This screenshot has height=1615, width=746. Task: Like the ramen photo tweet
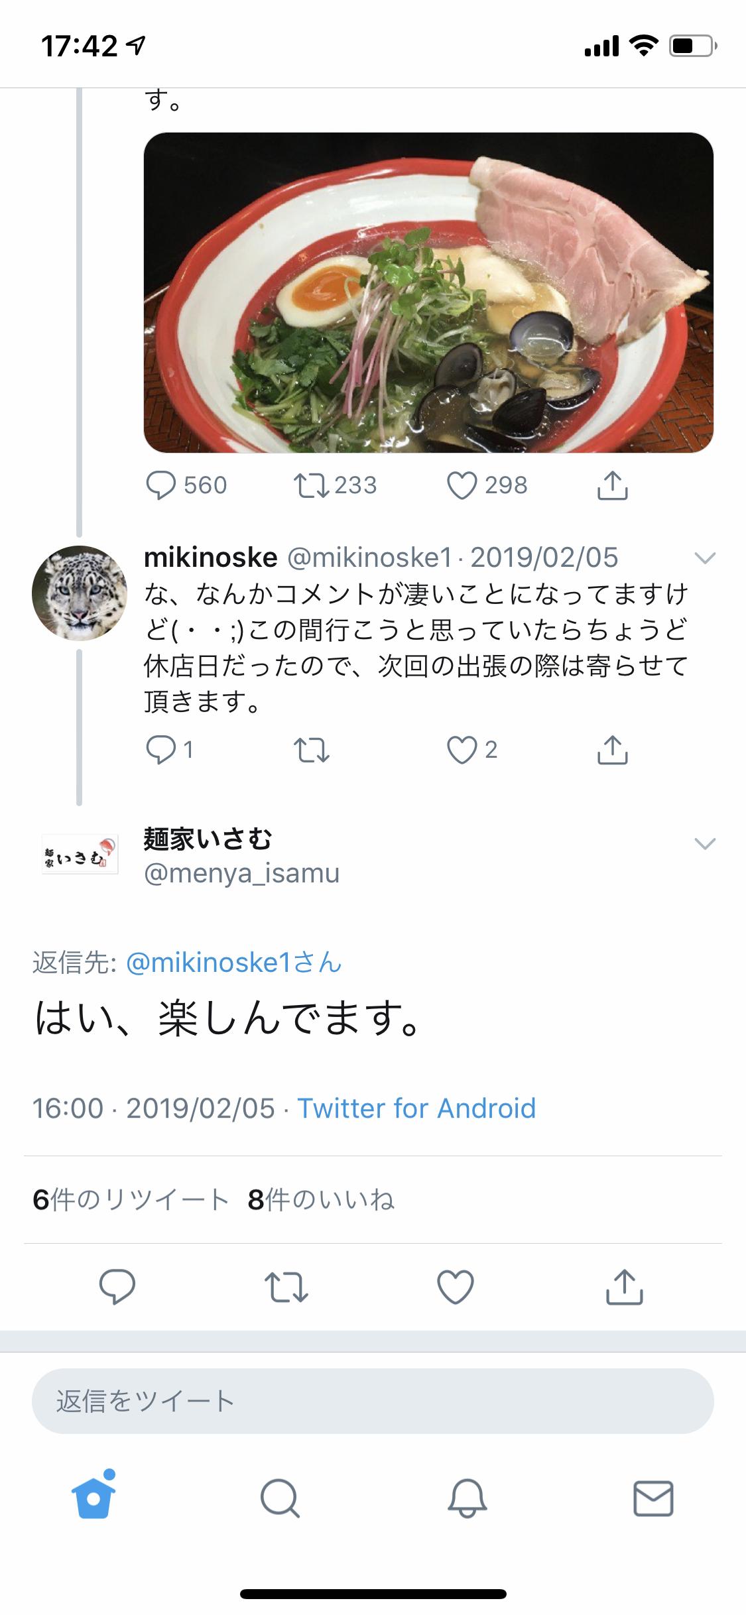(x=462, y=485)
